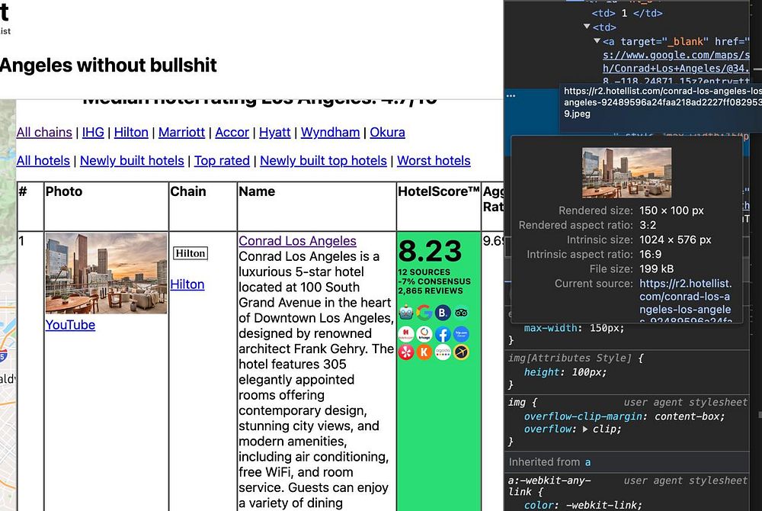762x511 pixels.
Task: Show Worst hotels list
Action: 434,160
